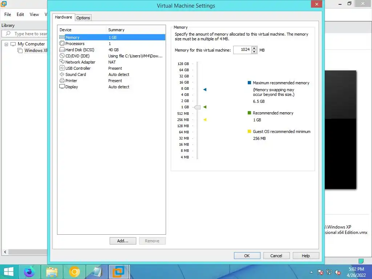
Task: Click the muted volume tray icon
Action: pos(338,272)
